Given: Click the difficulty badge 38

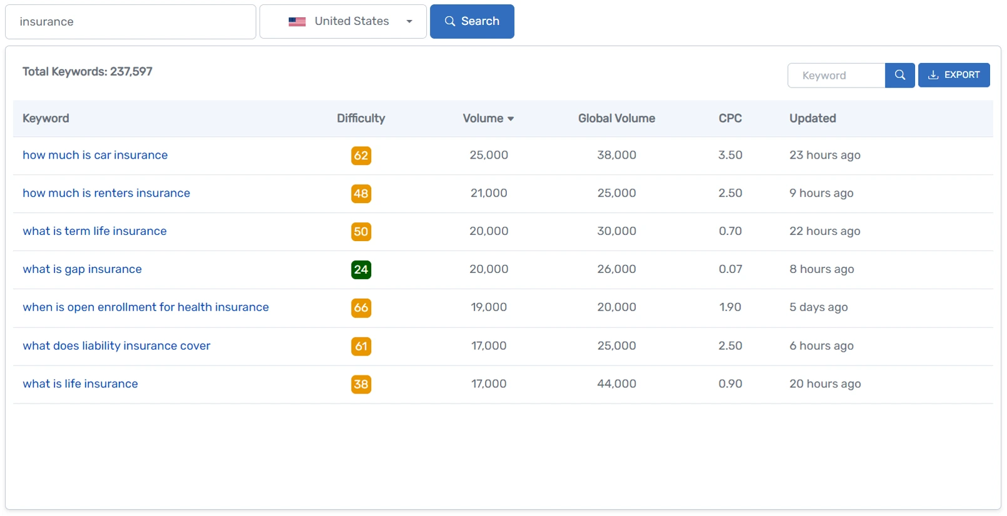Looking at the screenshot, I should [361, 384].
